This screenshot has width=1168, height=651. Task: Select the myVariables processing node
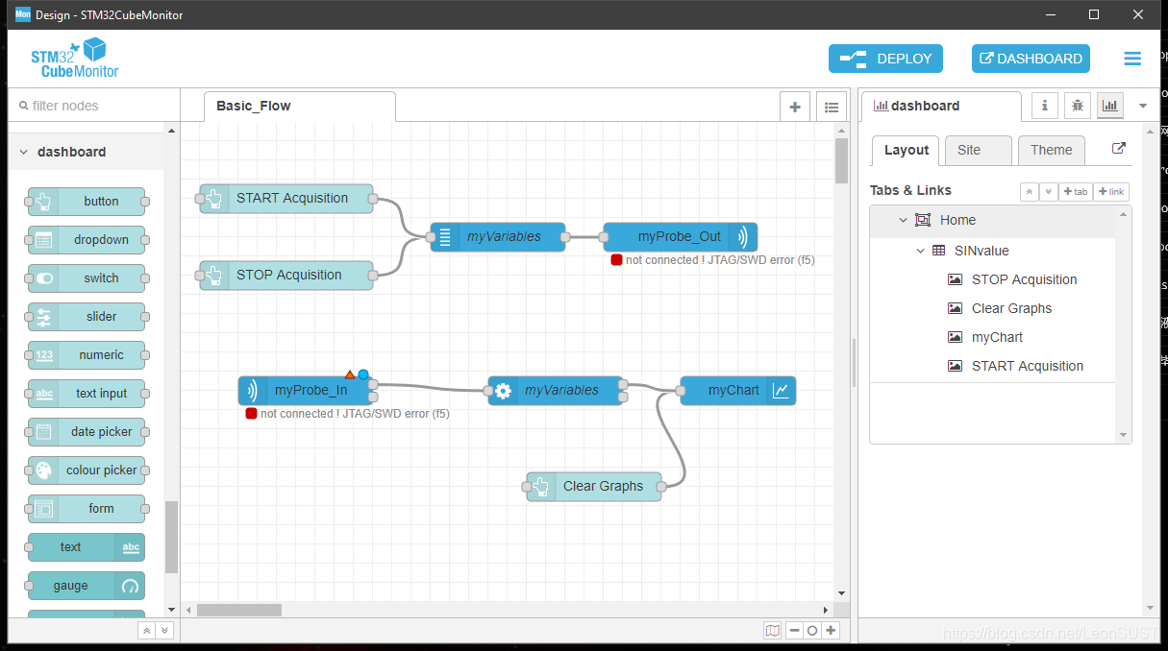[x=556, y=391]
